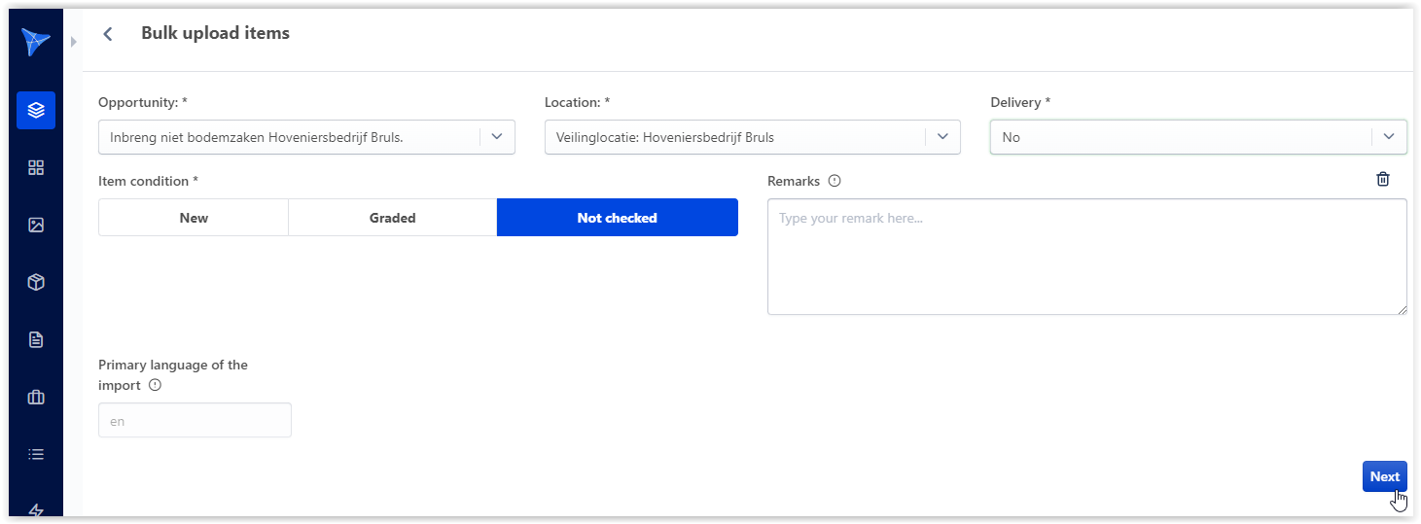Open the briefcase sidebar icon
The width and height of the screenshot is (1421, 524).
pyautogui.click(x=36, y=397)
